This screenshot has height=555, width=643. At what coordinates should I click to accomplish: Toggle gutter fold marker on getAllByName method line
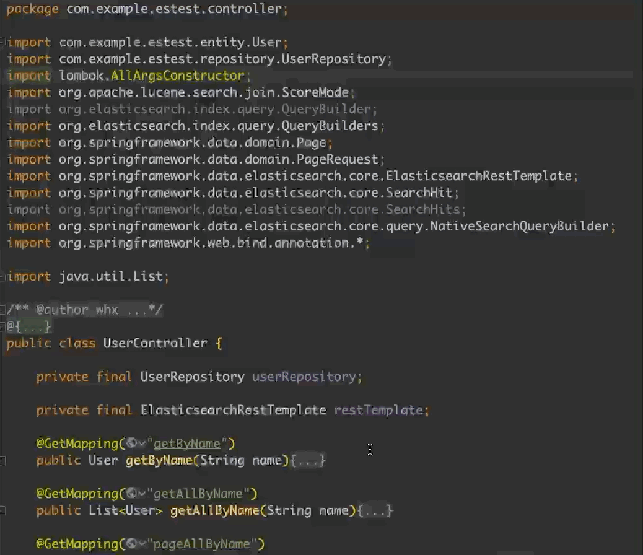(2, 510)
